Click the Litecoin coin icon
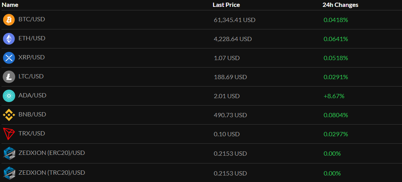Screen dimensions: 402x182 (x=9, y=77)
